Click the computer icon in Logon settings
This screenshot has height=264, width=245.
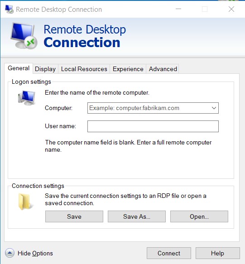(x=27, y=98)
